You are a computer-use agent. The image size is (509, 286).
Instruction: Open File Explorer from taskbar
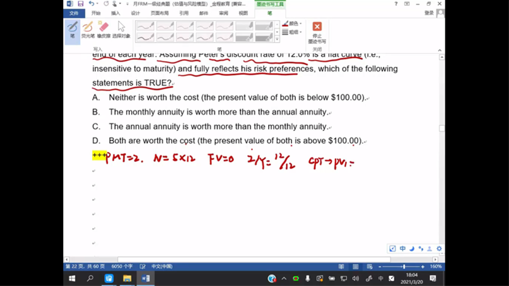pos(127,278)
